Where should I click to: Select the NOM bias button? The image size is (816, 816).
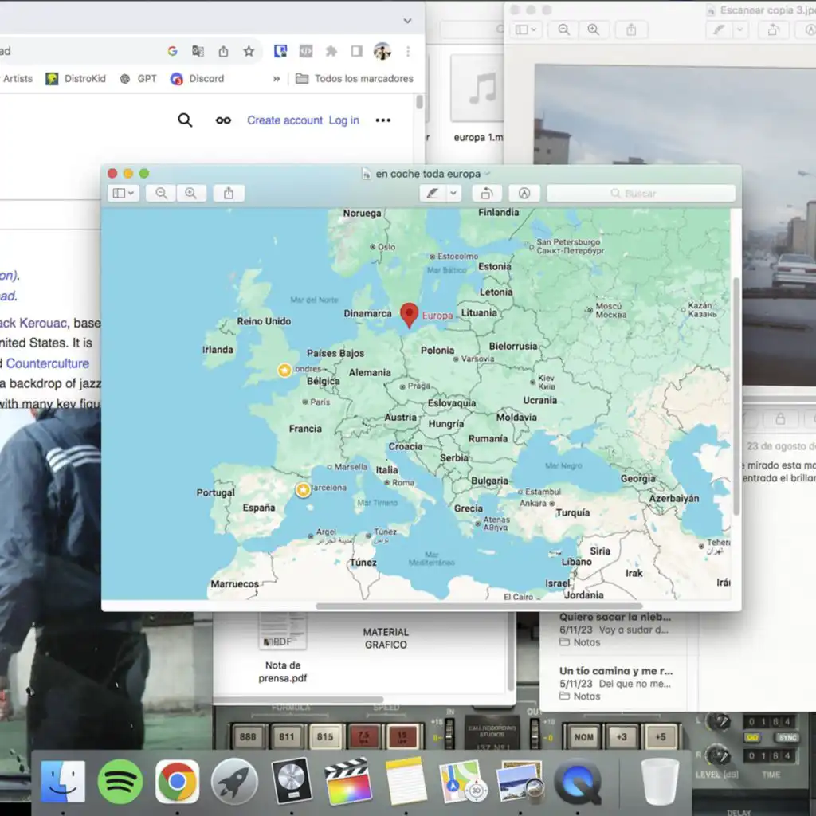pos(583,737)
